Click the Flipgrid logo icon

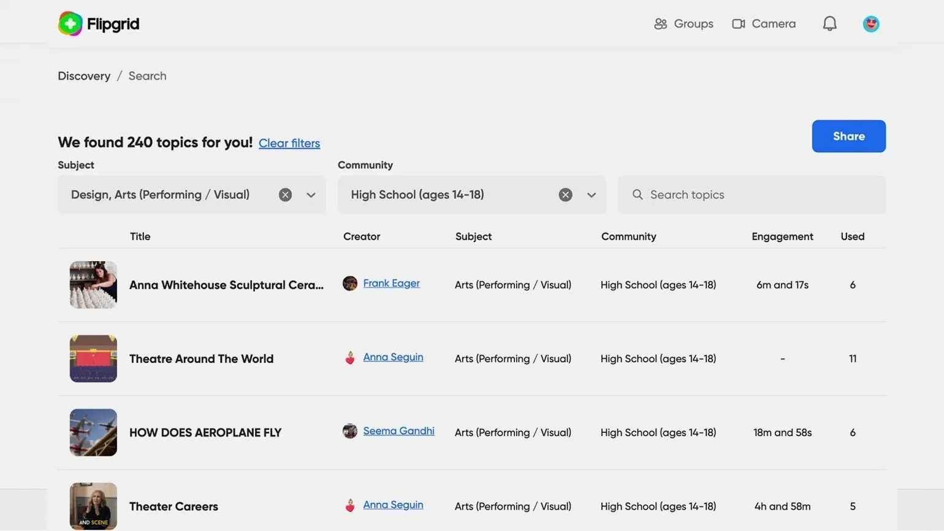tap(70, 24)
